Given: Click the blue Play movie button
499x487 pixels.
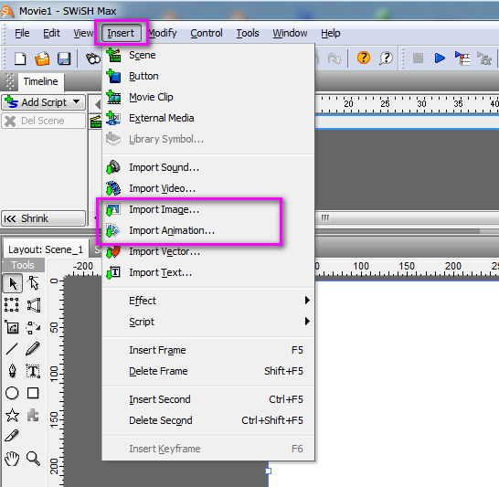Looking at the screenshot, I should [x=440, y=58].
